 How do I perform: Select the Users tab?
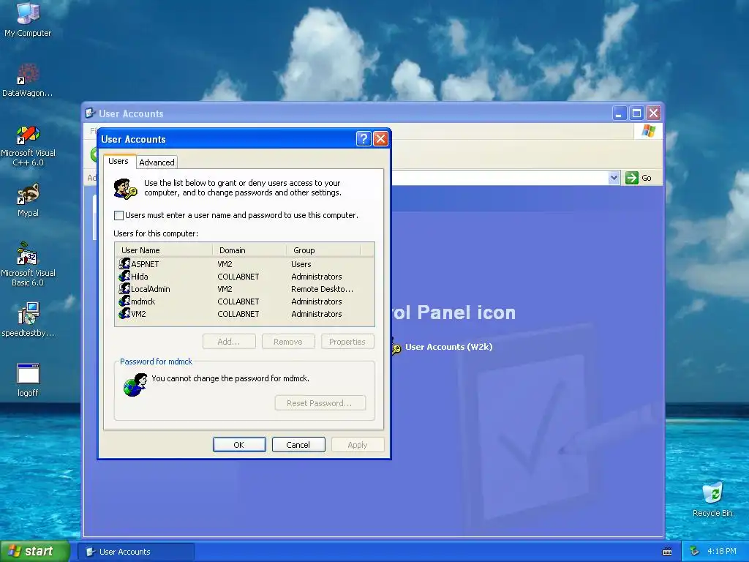point(118,161)
